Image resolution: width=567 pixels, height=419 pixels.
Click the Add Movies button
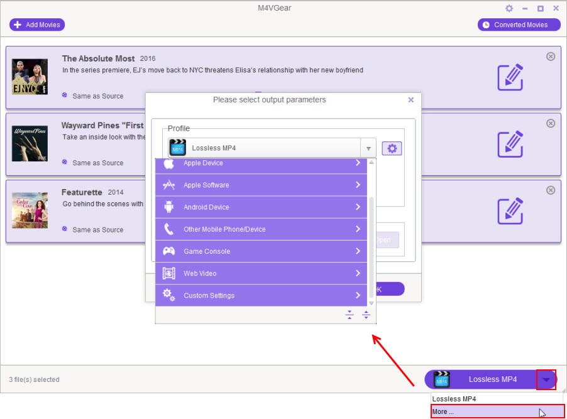click(x=37, y=24)
